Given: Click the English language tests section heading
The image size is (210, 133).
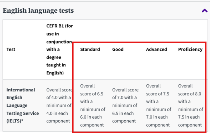Looking at the screenshot, I should coord(38,11).
